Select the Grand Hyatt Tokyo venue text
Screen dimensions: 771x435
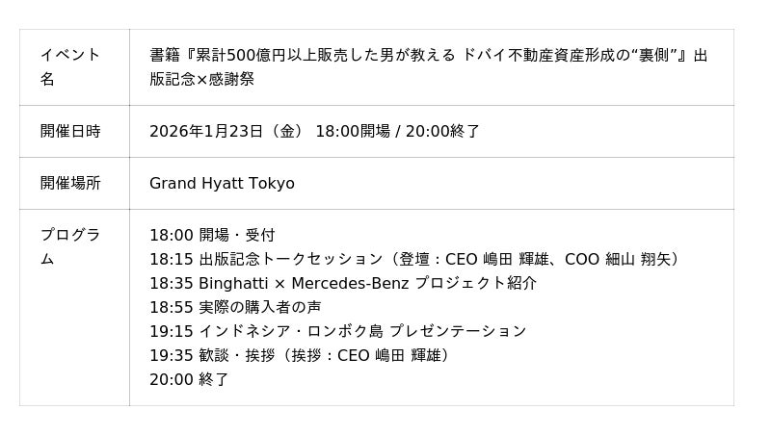pos(222,183)
